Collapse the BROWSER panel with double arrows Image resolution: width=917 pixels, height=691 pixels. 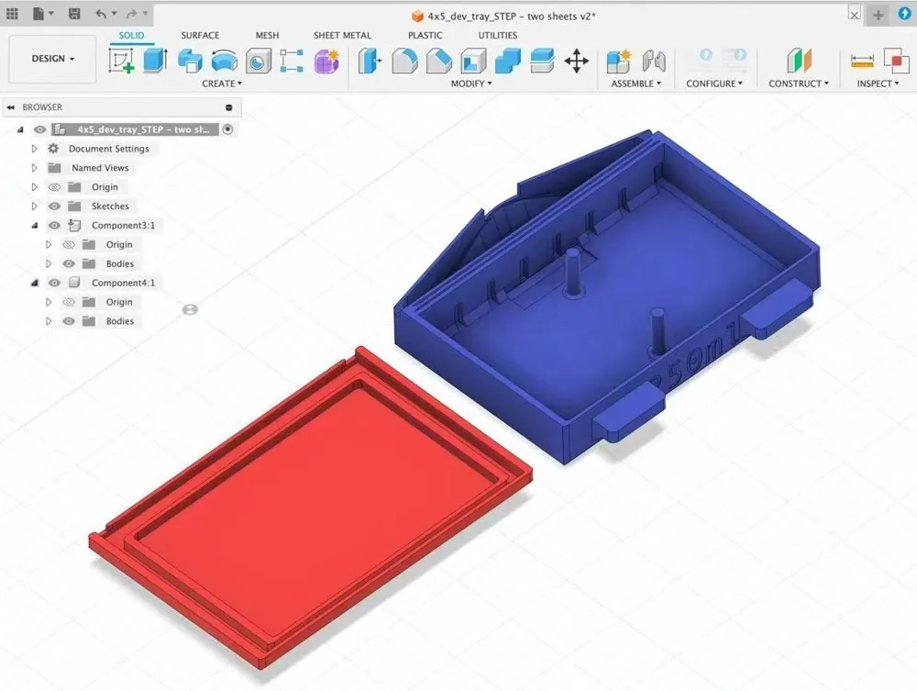click(x=10, y=107)
